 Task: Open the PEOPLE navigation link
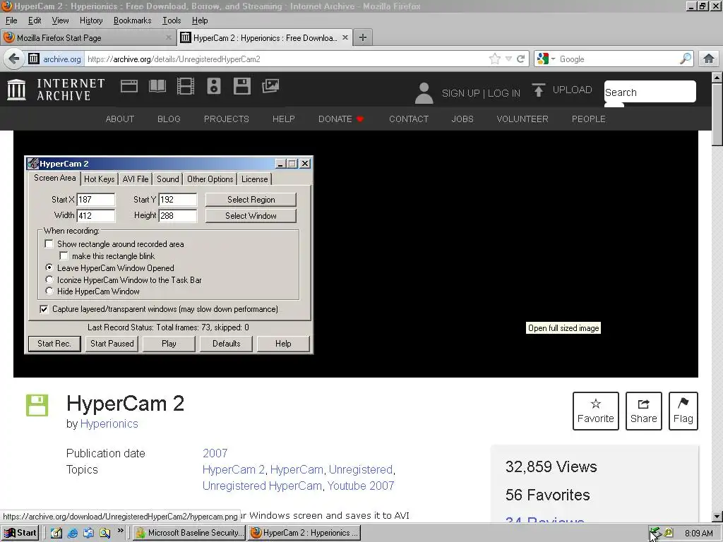(588, 119)
